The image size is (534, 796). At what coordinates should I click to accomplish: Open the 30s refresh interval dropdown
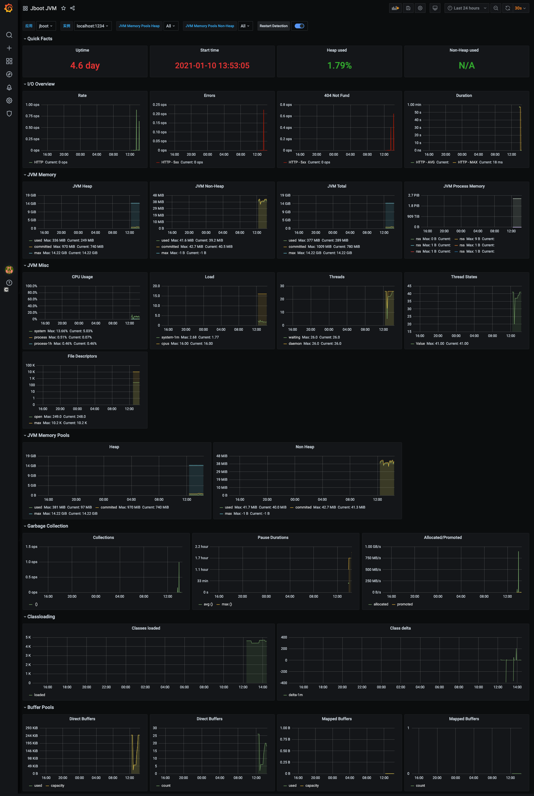coord(520,8)
